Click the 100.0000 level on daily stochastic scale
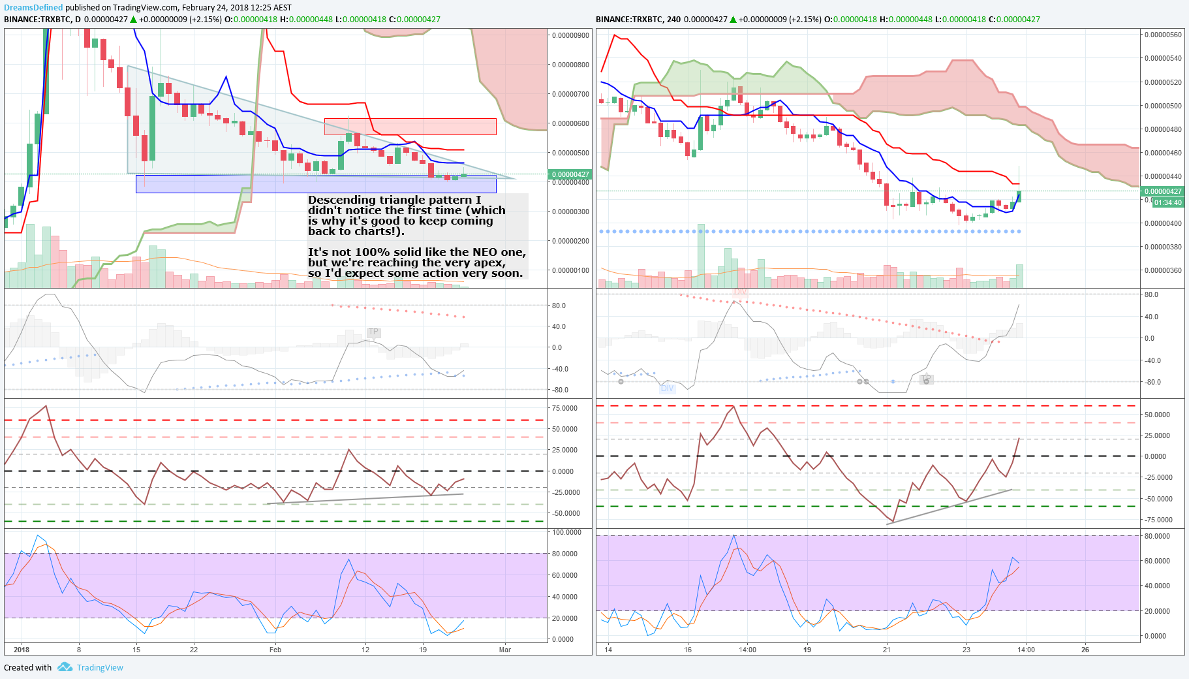 (x=566, y=532)
